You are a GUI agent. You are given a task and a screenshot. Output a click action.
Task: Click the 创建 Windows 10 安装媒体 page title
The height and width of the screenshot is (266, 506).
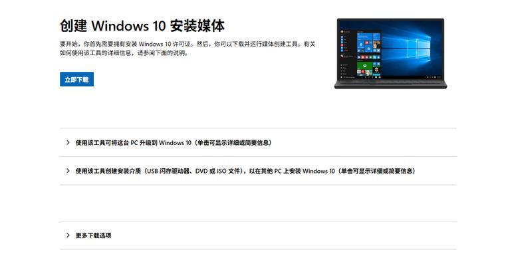click(x=142, y=26)
